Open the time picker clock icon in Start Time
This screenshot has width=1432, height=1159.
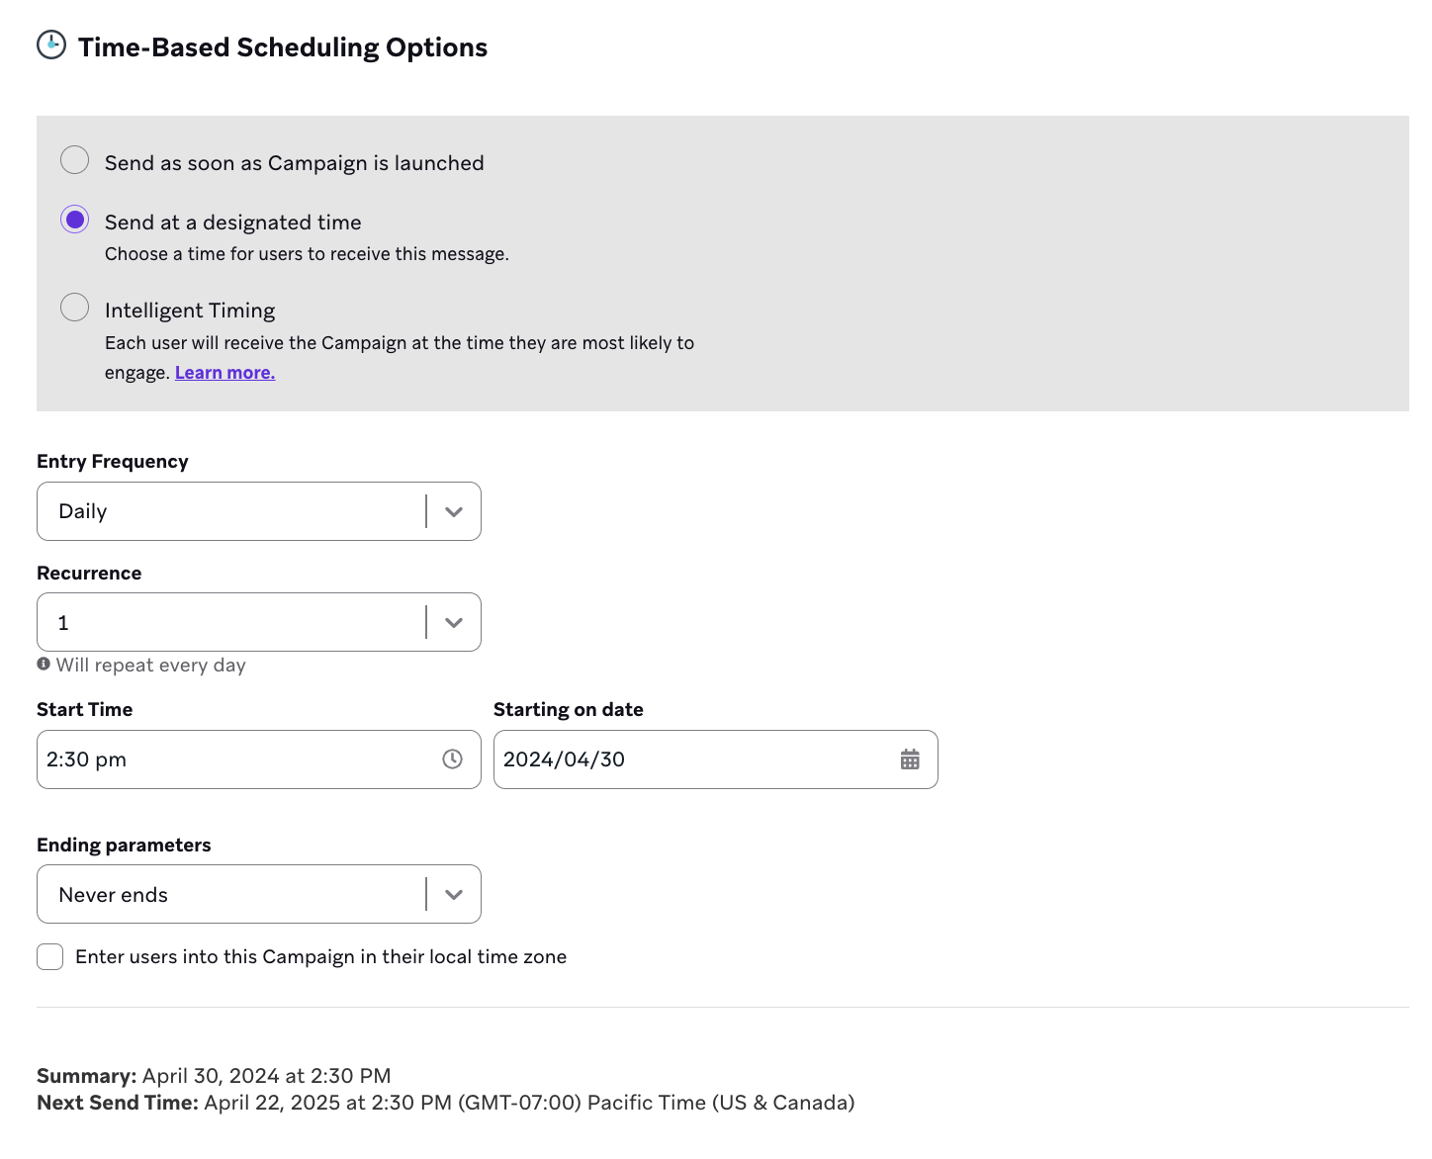tap(452, 759)
